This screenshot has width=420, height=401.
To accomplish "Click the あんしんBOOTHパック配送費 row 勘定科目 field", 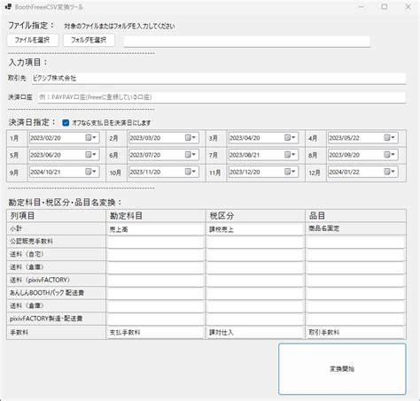I will 156,294.
